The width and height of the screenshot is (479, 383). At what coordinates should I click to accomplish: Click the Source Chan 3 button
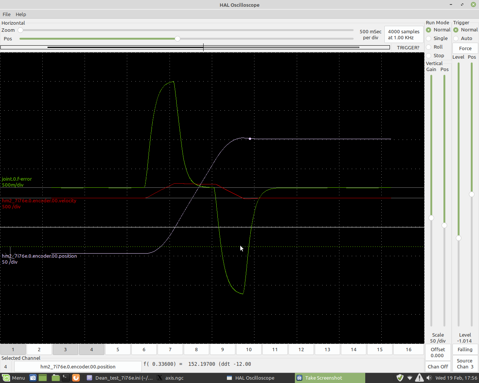465,364
